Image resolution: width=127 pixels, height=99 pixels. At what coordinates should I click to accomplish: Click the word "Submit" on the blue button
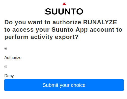[50, 85]
